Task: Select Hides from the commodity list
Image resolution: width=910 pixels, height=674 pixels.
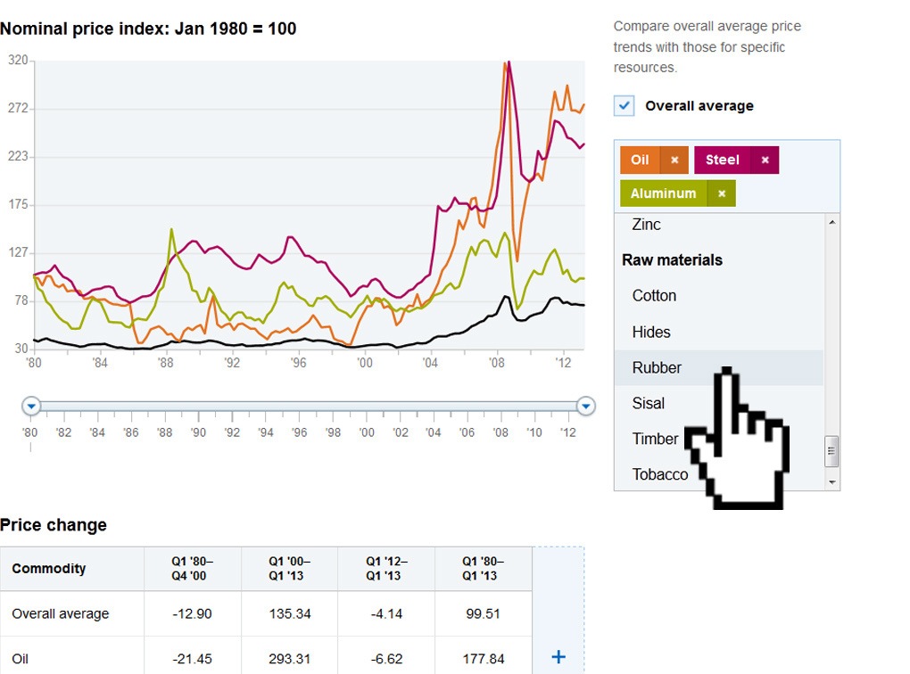Action: pyautogui.click(x=650, y=332)
